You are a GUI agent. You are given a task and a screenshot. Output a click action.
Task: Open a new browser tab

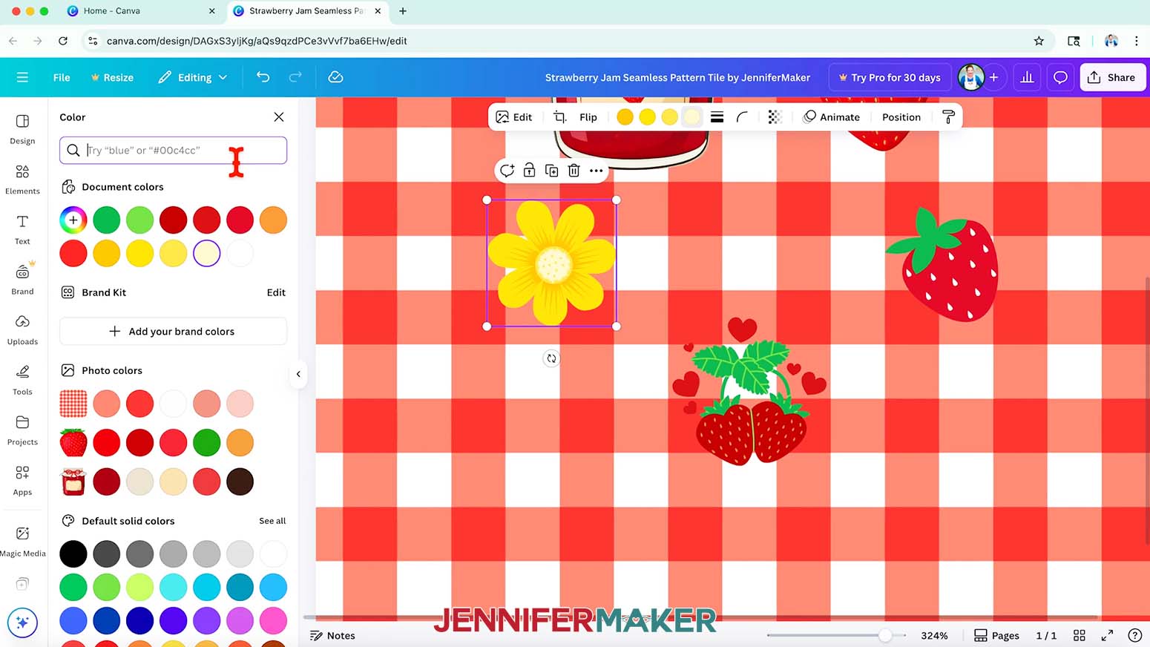point(403,11)
